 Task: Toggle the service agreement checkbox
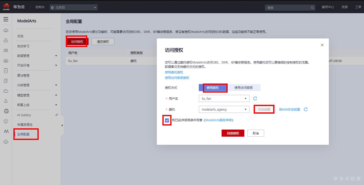(167, 120)
